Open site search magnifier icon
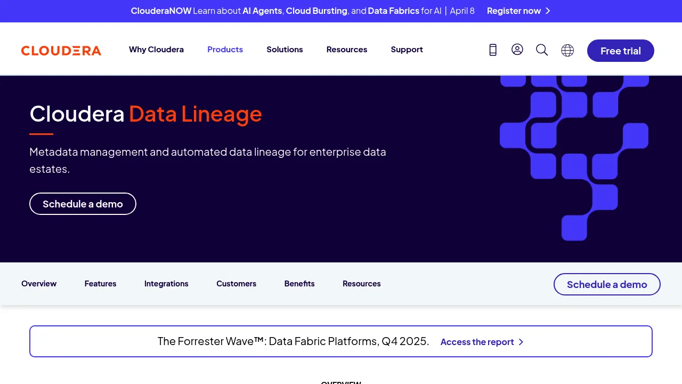The height and width of the screenshot is (384, 682). coord(542,50)
